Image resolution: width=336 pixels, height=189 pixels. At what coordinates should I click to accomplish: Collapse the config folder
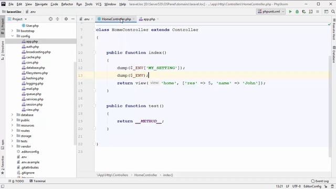12,36
